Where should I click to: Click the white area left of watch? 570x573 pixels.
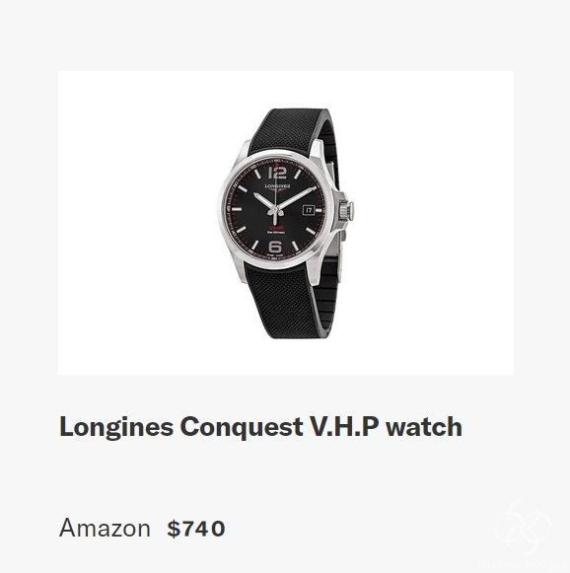pos(139,223)
